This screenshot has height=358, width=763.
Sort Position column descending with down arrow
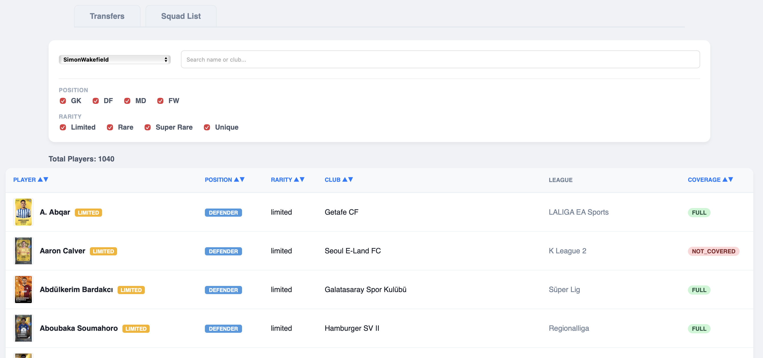click(x=242, y=180)
